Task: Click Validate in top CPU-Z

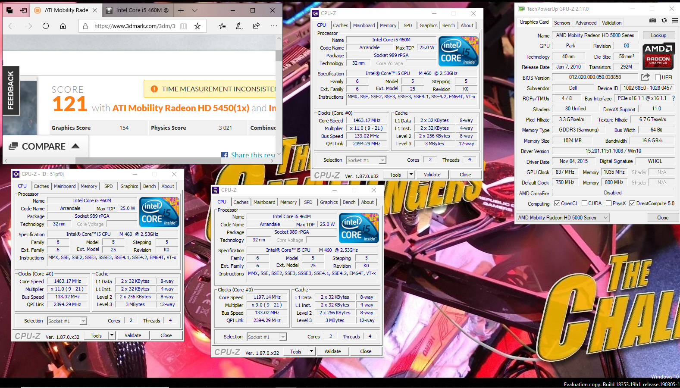Action: coord(432,175)
